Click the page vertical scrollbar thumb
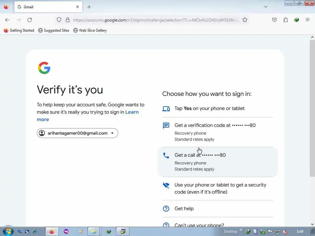This screenshot has width=315, height=236. coord(312,108)
